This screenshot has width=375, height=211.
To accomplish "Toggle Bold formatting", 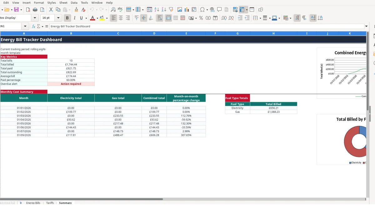I will tap(67, 18).
